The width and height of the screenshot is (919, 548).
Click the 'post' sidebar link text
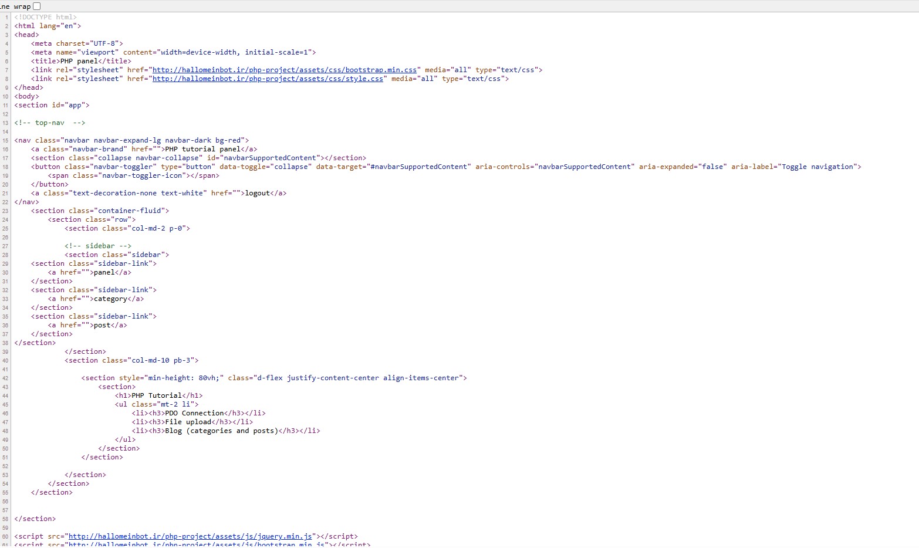pyautogui.click(x=102, y=325)
